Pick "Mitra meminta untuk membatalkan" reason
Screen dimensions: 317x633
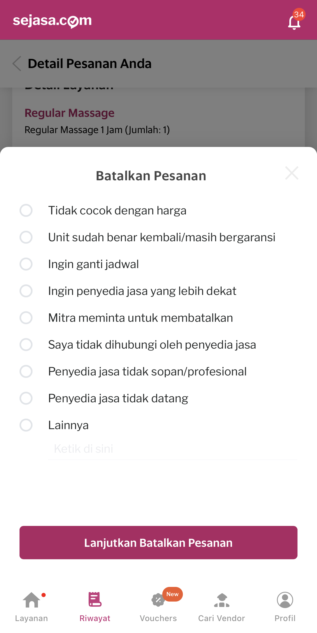click(26, 318)
